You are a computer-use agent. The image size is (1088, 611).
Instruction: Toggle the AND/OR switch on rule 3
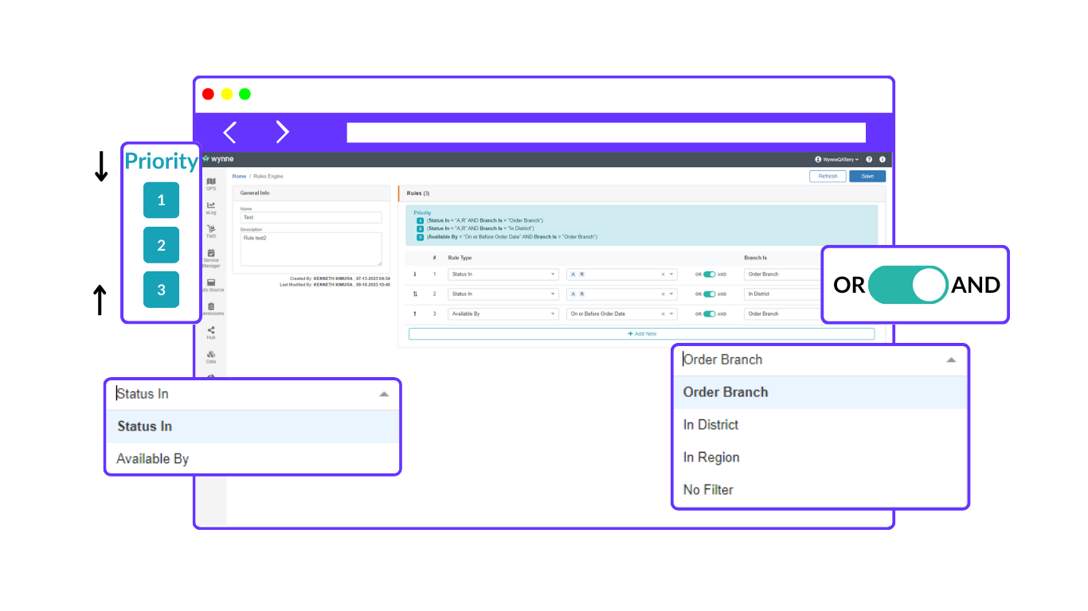[708, 313]
